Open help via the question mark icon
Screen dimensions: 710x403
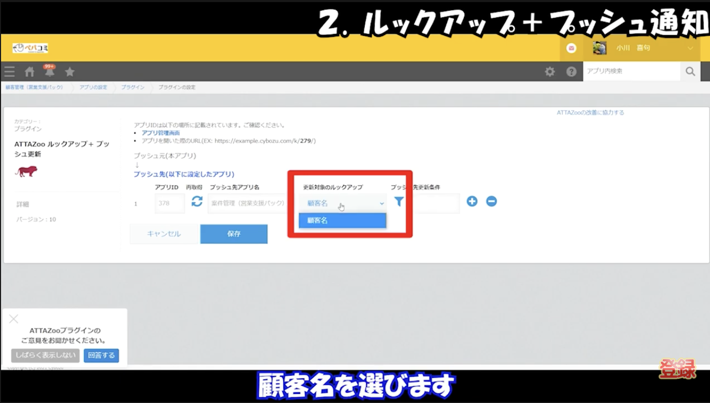tap(571, 71)
